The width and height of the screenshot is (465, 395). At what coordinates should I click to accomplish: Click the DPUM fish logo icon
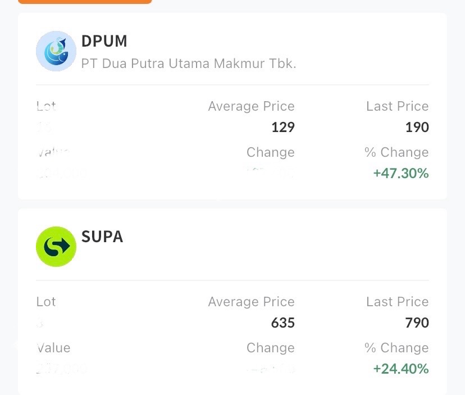point(56,51)
